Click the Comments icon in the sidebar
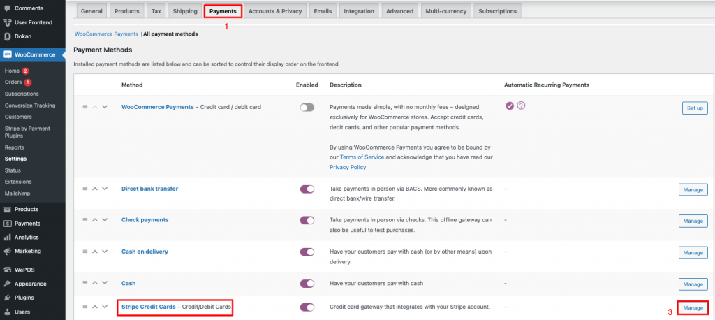The image size is (715, 320). tap(7, 8)
